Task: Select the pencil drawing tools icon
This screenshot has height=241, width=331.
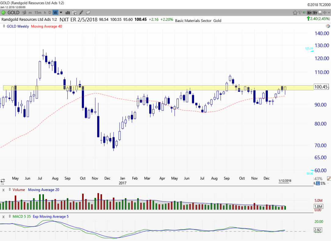Action: tap(81, 13)
